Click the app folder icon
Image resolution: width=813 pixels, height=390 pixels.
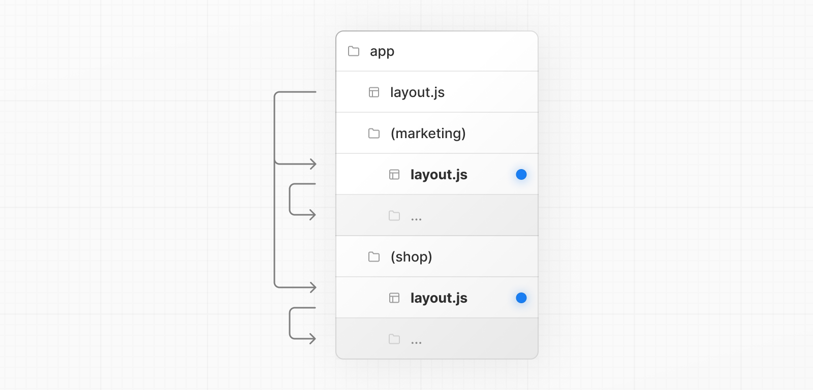click(x=354, y=51)
